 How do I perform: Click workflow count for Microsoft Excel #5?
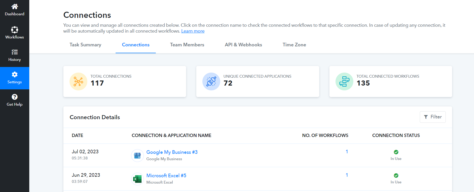(347, 175)
